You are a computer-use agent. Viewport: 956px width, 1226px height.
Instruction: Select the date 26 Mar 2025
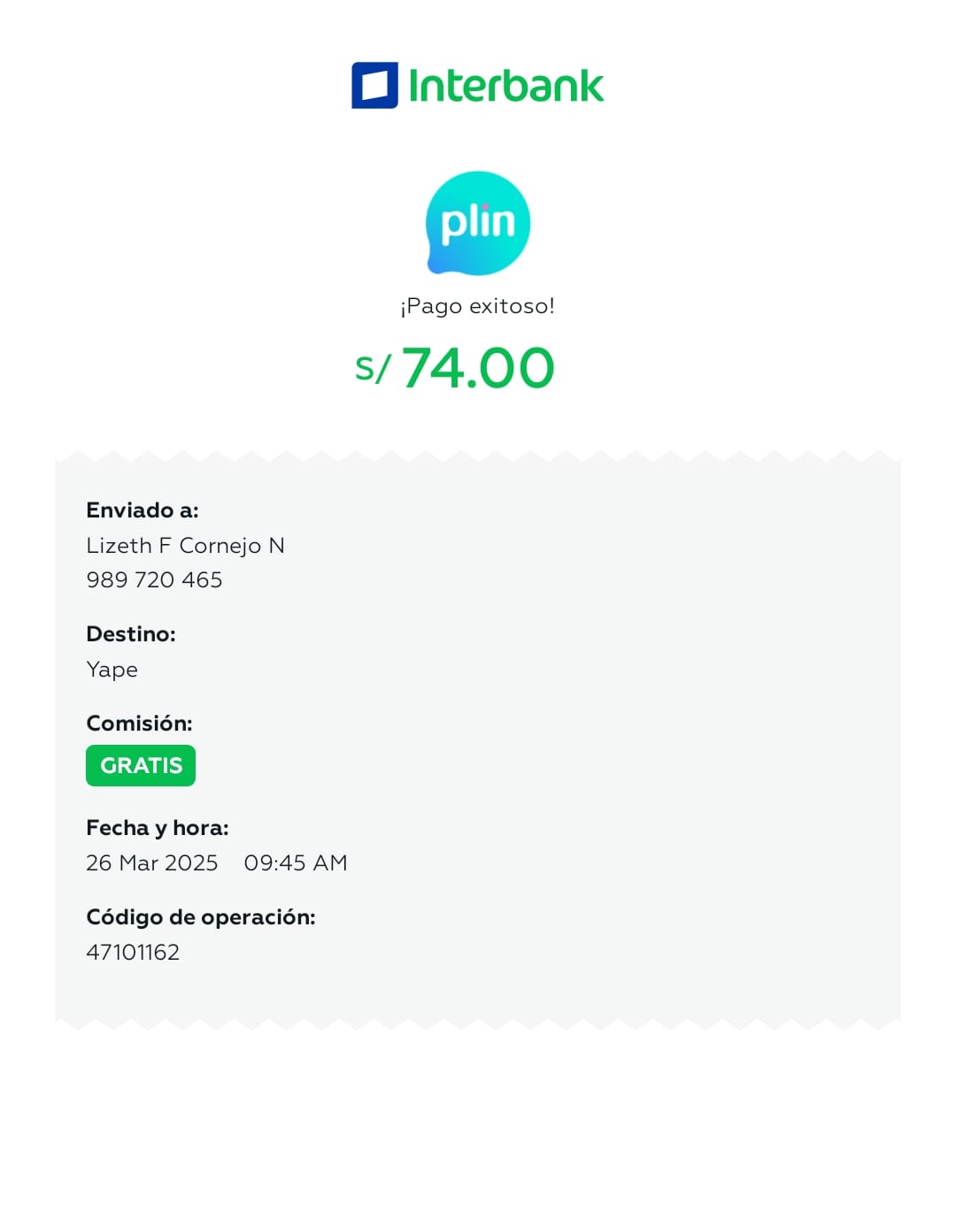(151, 863)
